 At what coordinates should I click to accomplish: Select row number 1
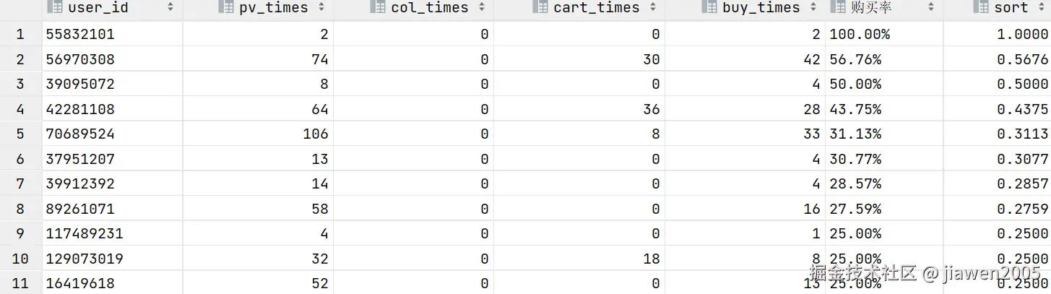click(x=20, y=34)
